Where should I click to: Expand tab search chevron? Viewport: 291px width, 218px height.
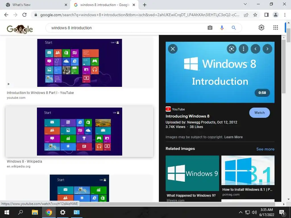coord(245,4)
